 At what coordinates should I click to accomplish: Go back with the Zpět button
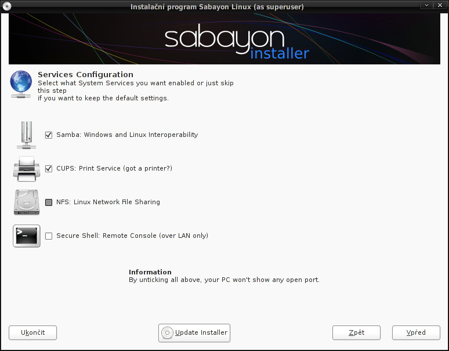pyautogui.click(x=356, y=333)
